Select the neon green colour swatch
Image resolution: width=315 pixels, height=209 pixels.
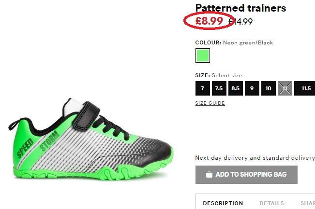point(203,56)
